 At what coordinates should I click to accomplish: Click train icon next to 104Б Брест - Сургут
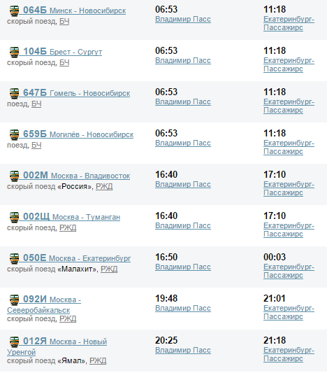coord(14,52)
